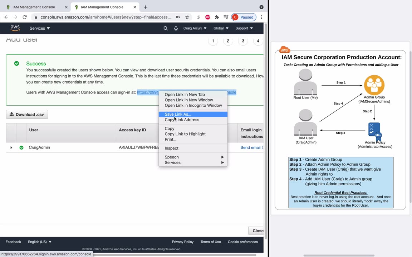Click the browser forward arrow
Viewport: 412px width, 257px height.
click(15, 17)
